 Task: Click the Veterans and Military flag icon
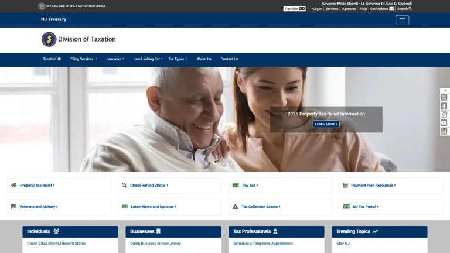click(13, 207)
